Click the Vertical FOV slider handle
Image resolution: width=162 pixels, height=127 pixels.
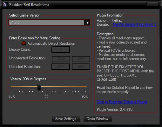coord(39,87)
